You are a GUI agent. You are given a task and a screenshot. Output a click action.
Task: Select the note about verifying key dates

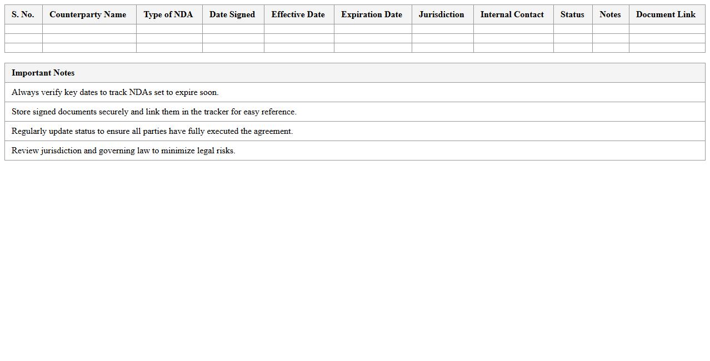coord(114,92)
